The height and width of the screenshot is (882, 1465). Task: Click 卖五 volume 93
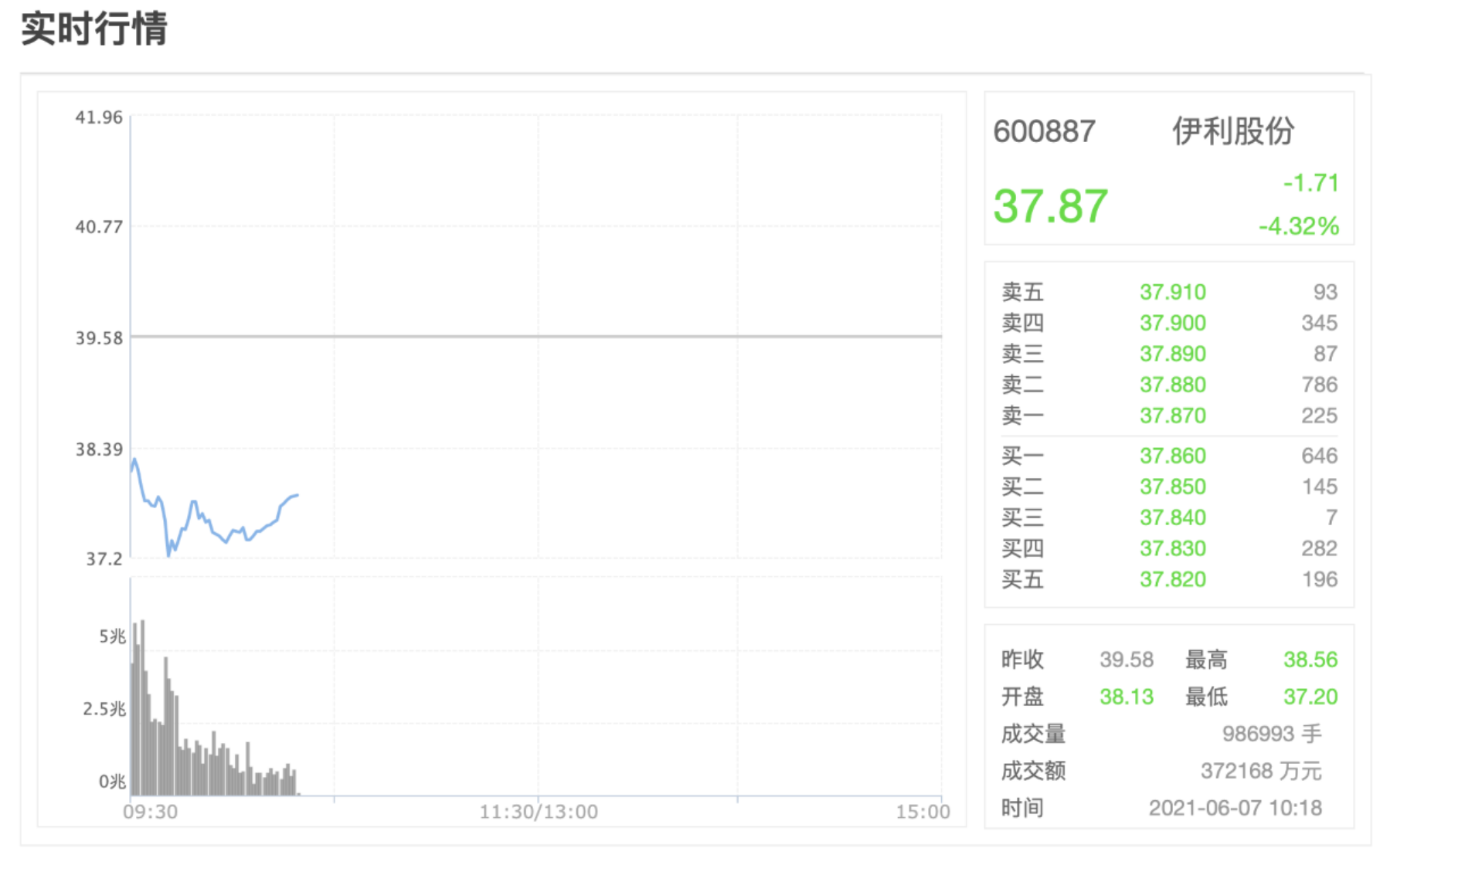tap(1325, 292)
